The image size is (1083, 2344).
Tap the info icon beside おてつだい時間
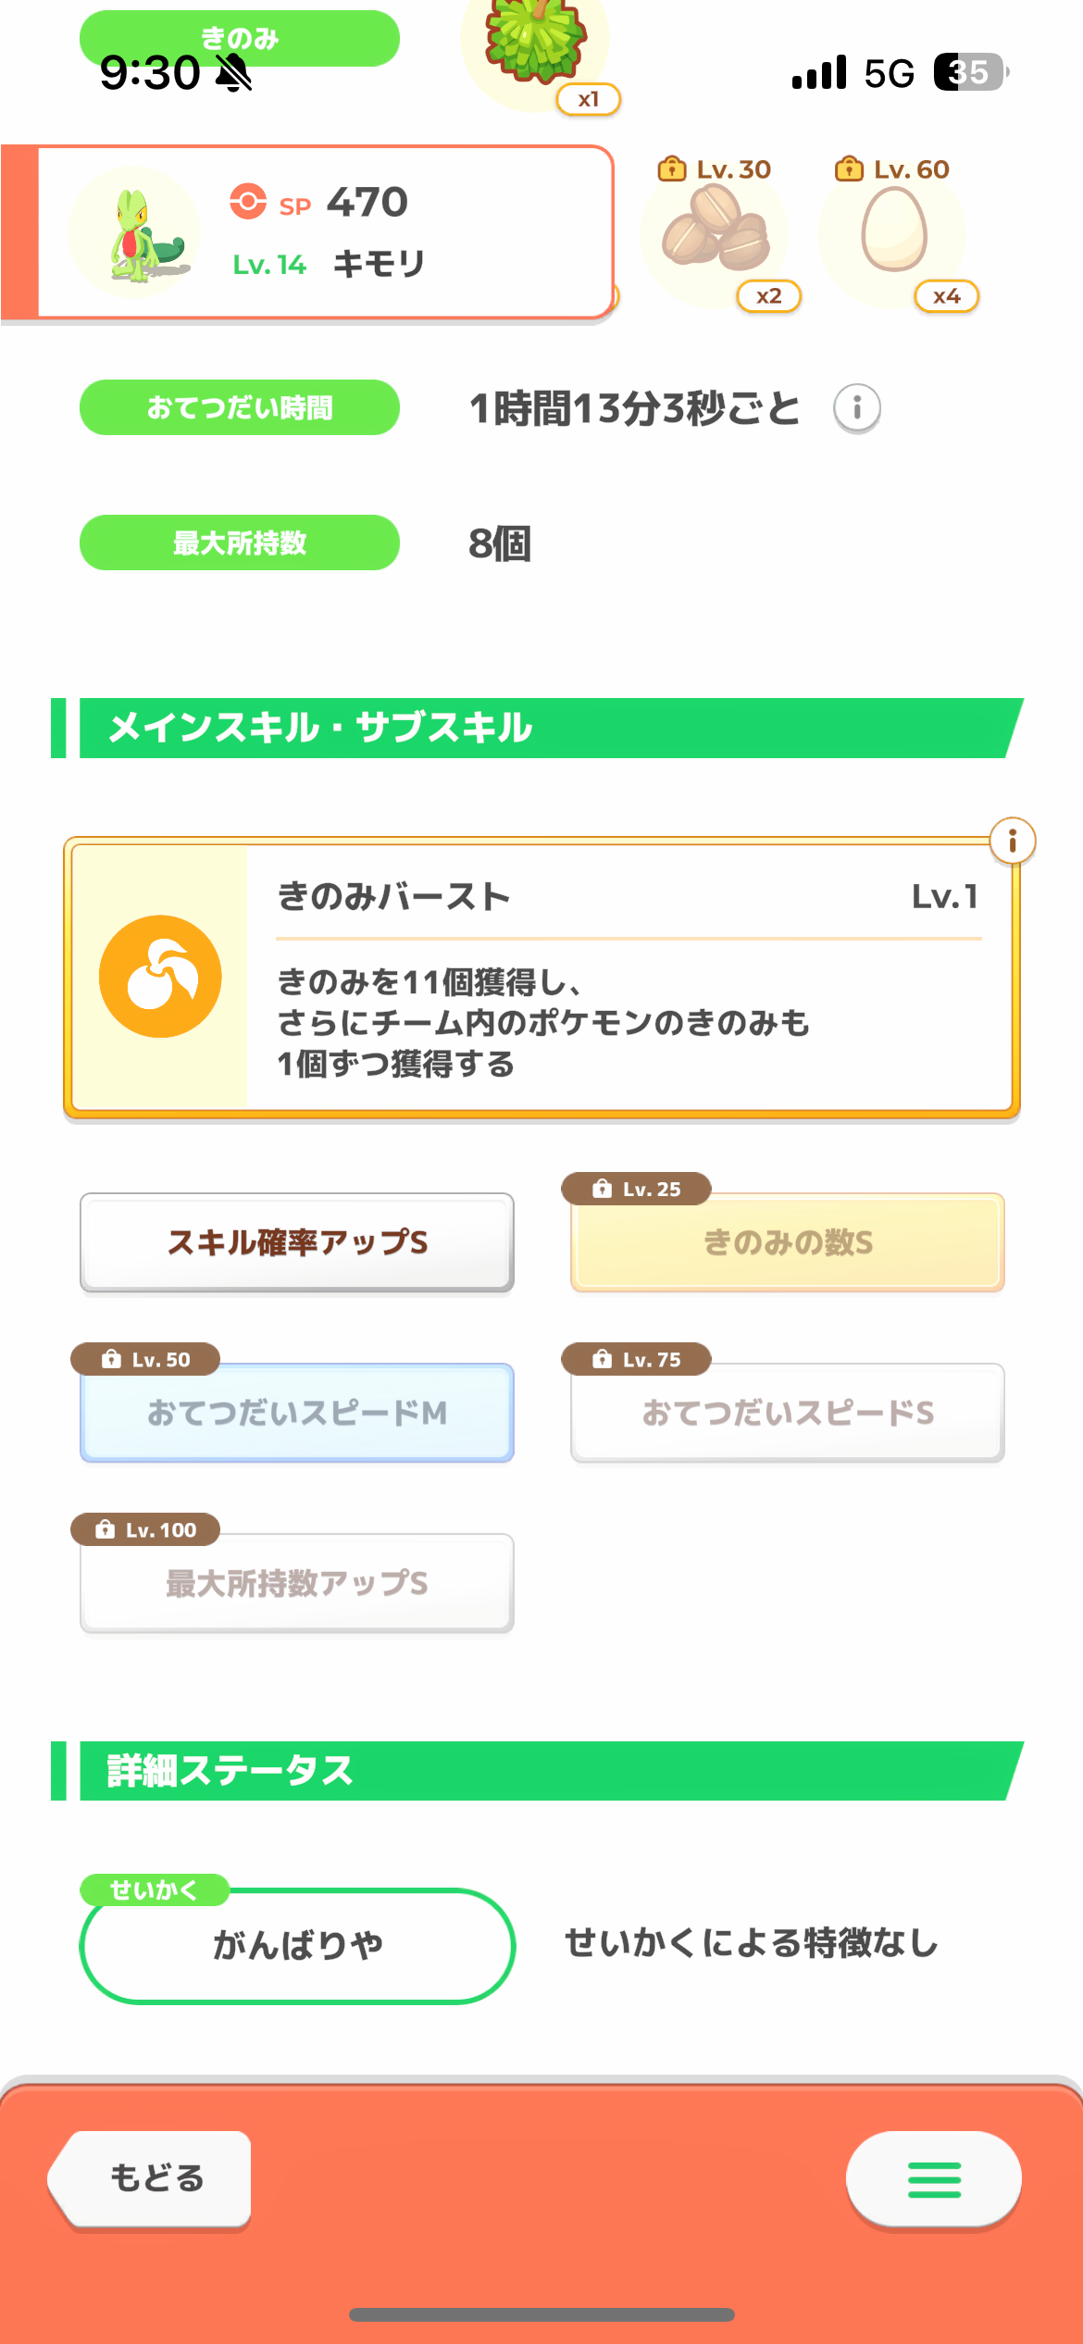click(856, 408)
